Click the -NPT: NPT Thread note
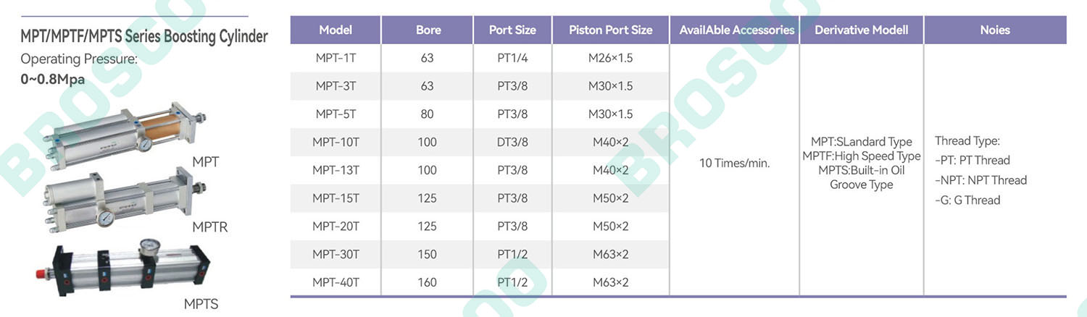The width and height of the screenshot is (1087, 317). 980,180
